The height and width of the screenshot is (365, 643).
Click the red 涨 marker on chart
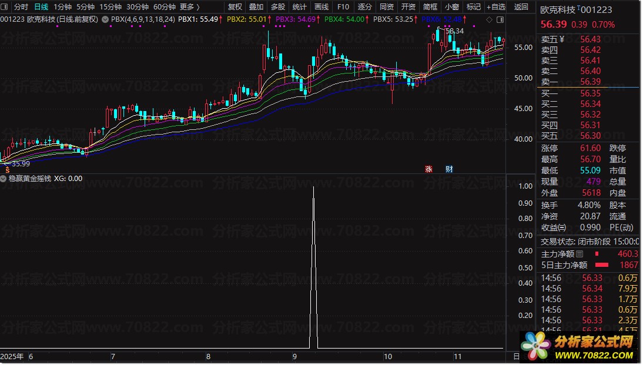point(428,169)
